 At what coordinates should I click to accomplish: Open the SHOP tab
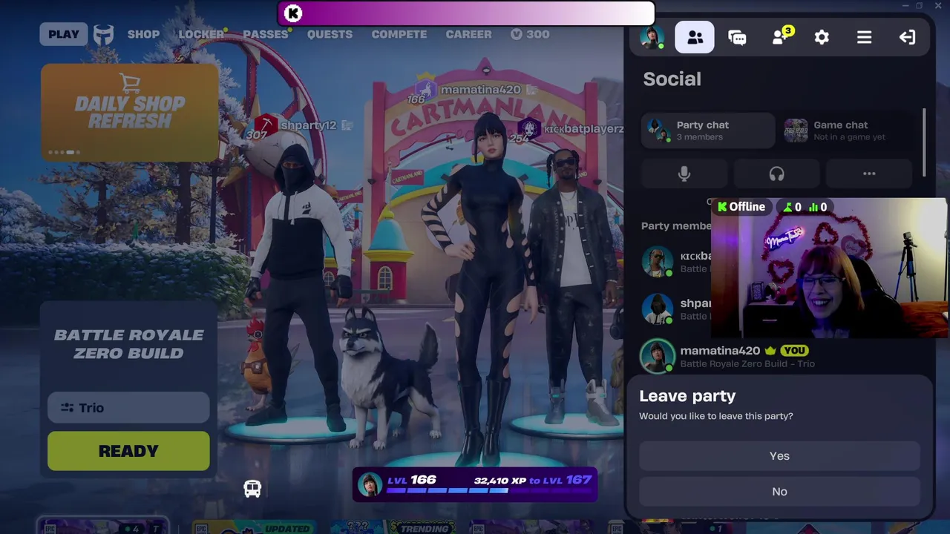(x=143, y=34)
